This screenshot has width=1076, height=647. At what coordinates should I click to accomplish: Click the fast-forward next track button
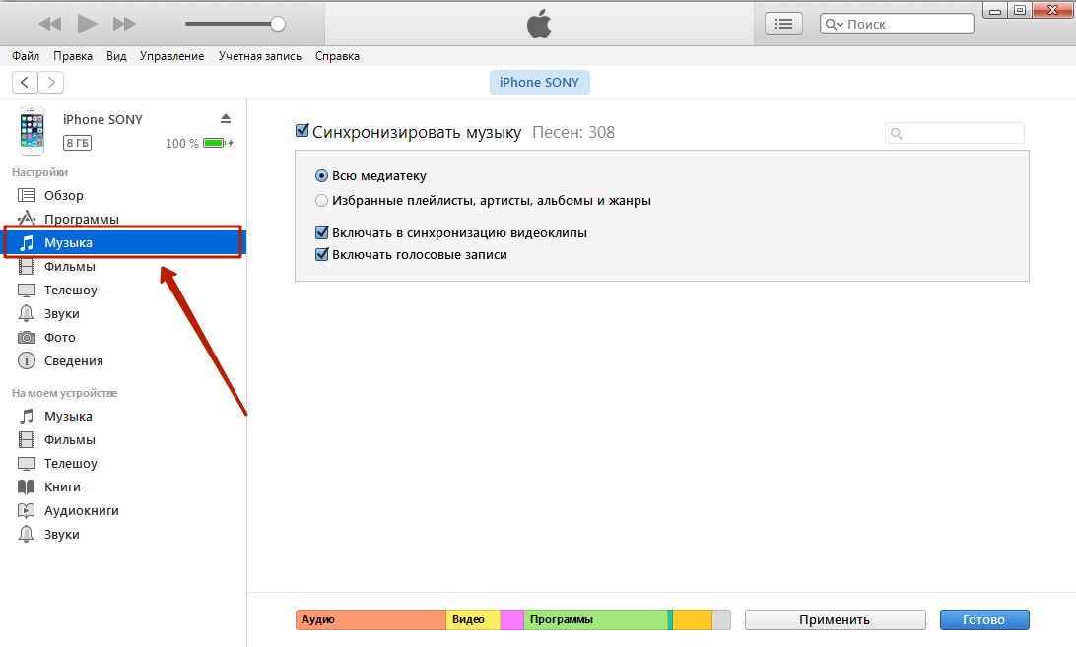(x=124, y=24)
